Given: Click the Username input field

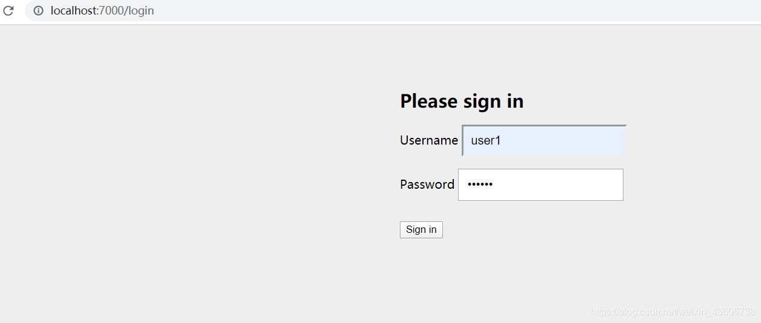Looking at the screenshot, I should (x=543, y=140).
